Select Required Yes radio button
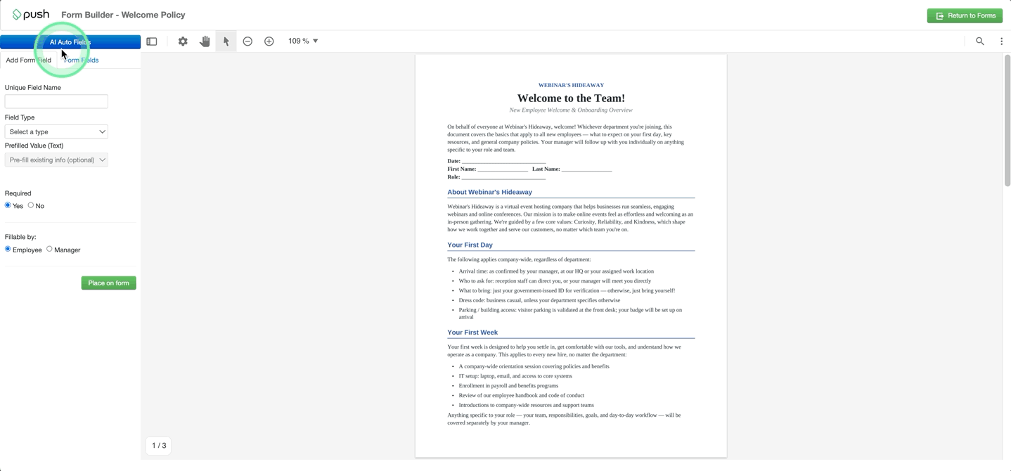Viewport: 1011px width, 471px height. tap(8, 205)
